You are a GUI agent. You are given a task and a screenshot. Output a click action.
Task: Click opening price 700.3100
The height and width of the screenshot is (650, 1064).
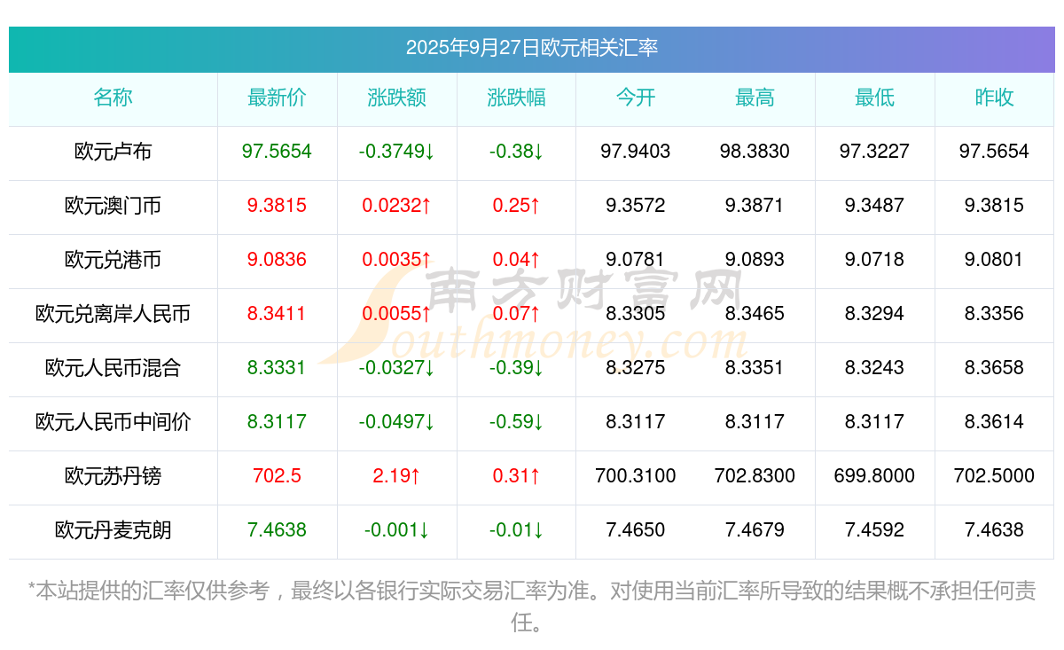(x=636, y=476)
